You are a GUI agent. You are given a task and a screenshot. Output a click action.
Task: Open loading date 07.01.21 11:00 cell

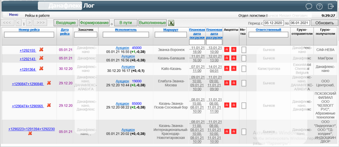click(197, 68)
